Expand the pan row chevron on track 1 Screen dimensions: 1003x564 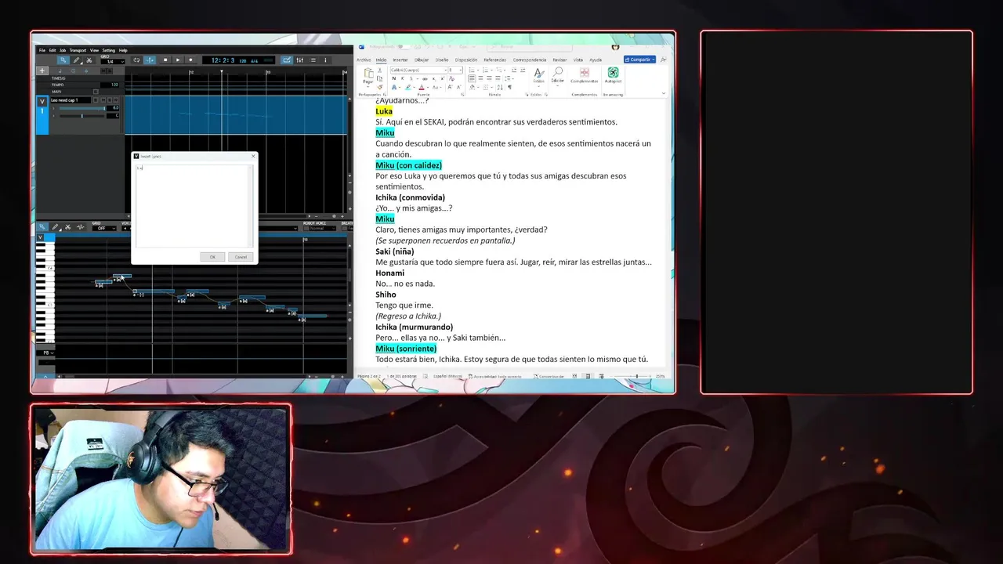53,116
